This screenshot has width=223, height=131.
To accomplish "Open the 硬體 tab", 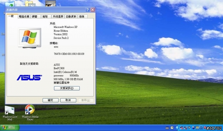I will [36, 16].
